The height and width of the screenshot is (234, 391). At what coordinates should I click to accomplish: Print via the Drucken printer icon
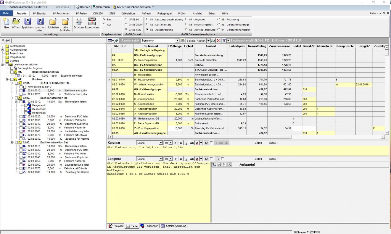(x=79, y=22)
